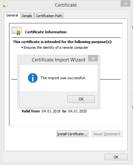Viewport: 133px width, 165px height.
Task: Click the 'This certificate is intended' purpose heading
Action: tap(63, 42)
